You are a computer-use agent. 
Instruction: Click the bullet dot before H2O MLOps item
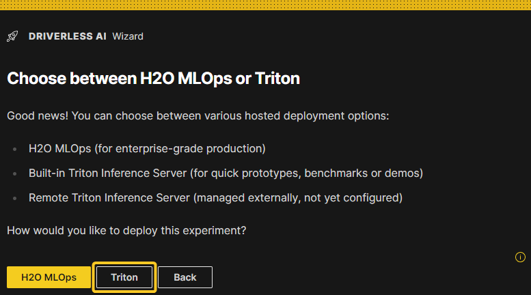click(14, 149)
